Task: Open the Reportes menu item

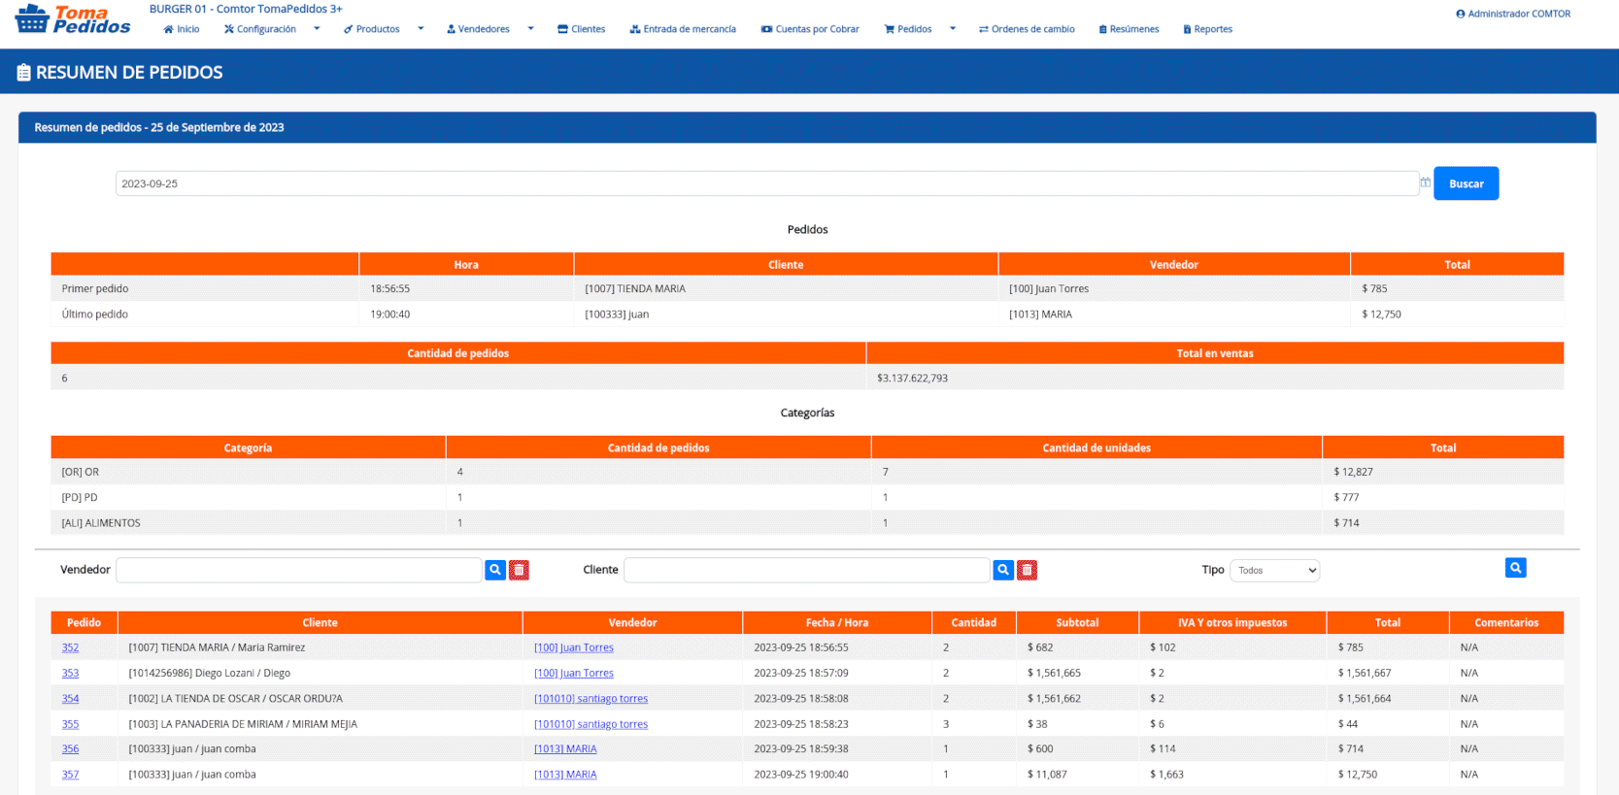Action: point(1207,29)
